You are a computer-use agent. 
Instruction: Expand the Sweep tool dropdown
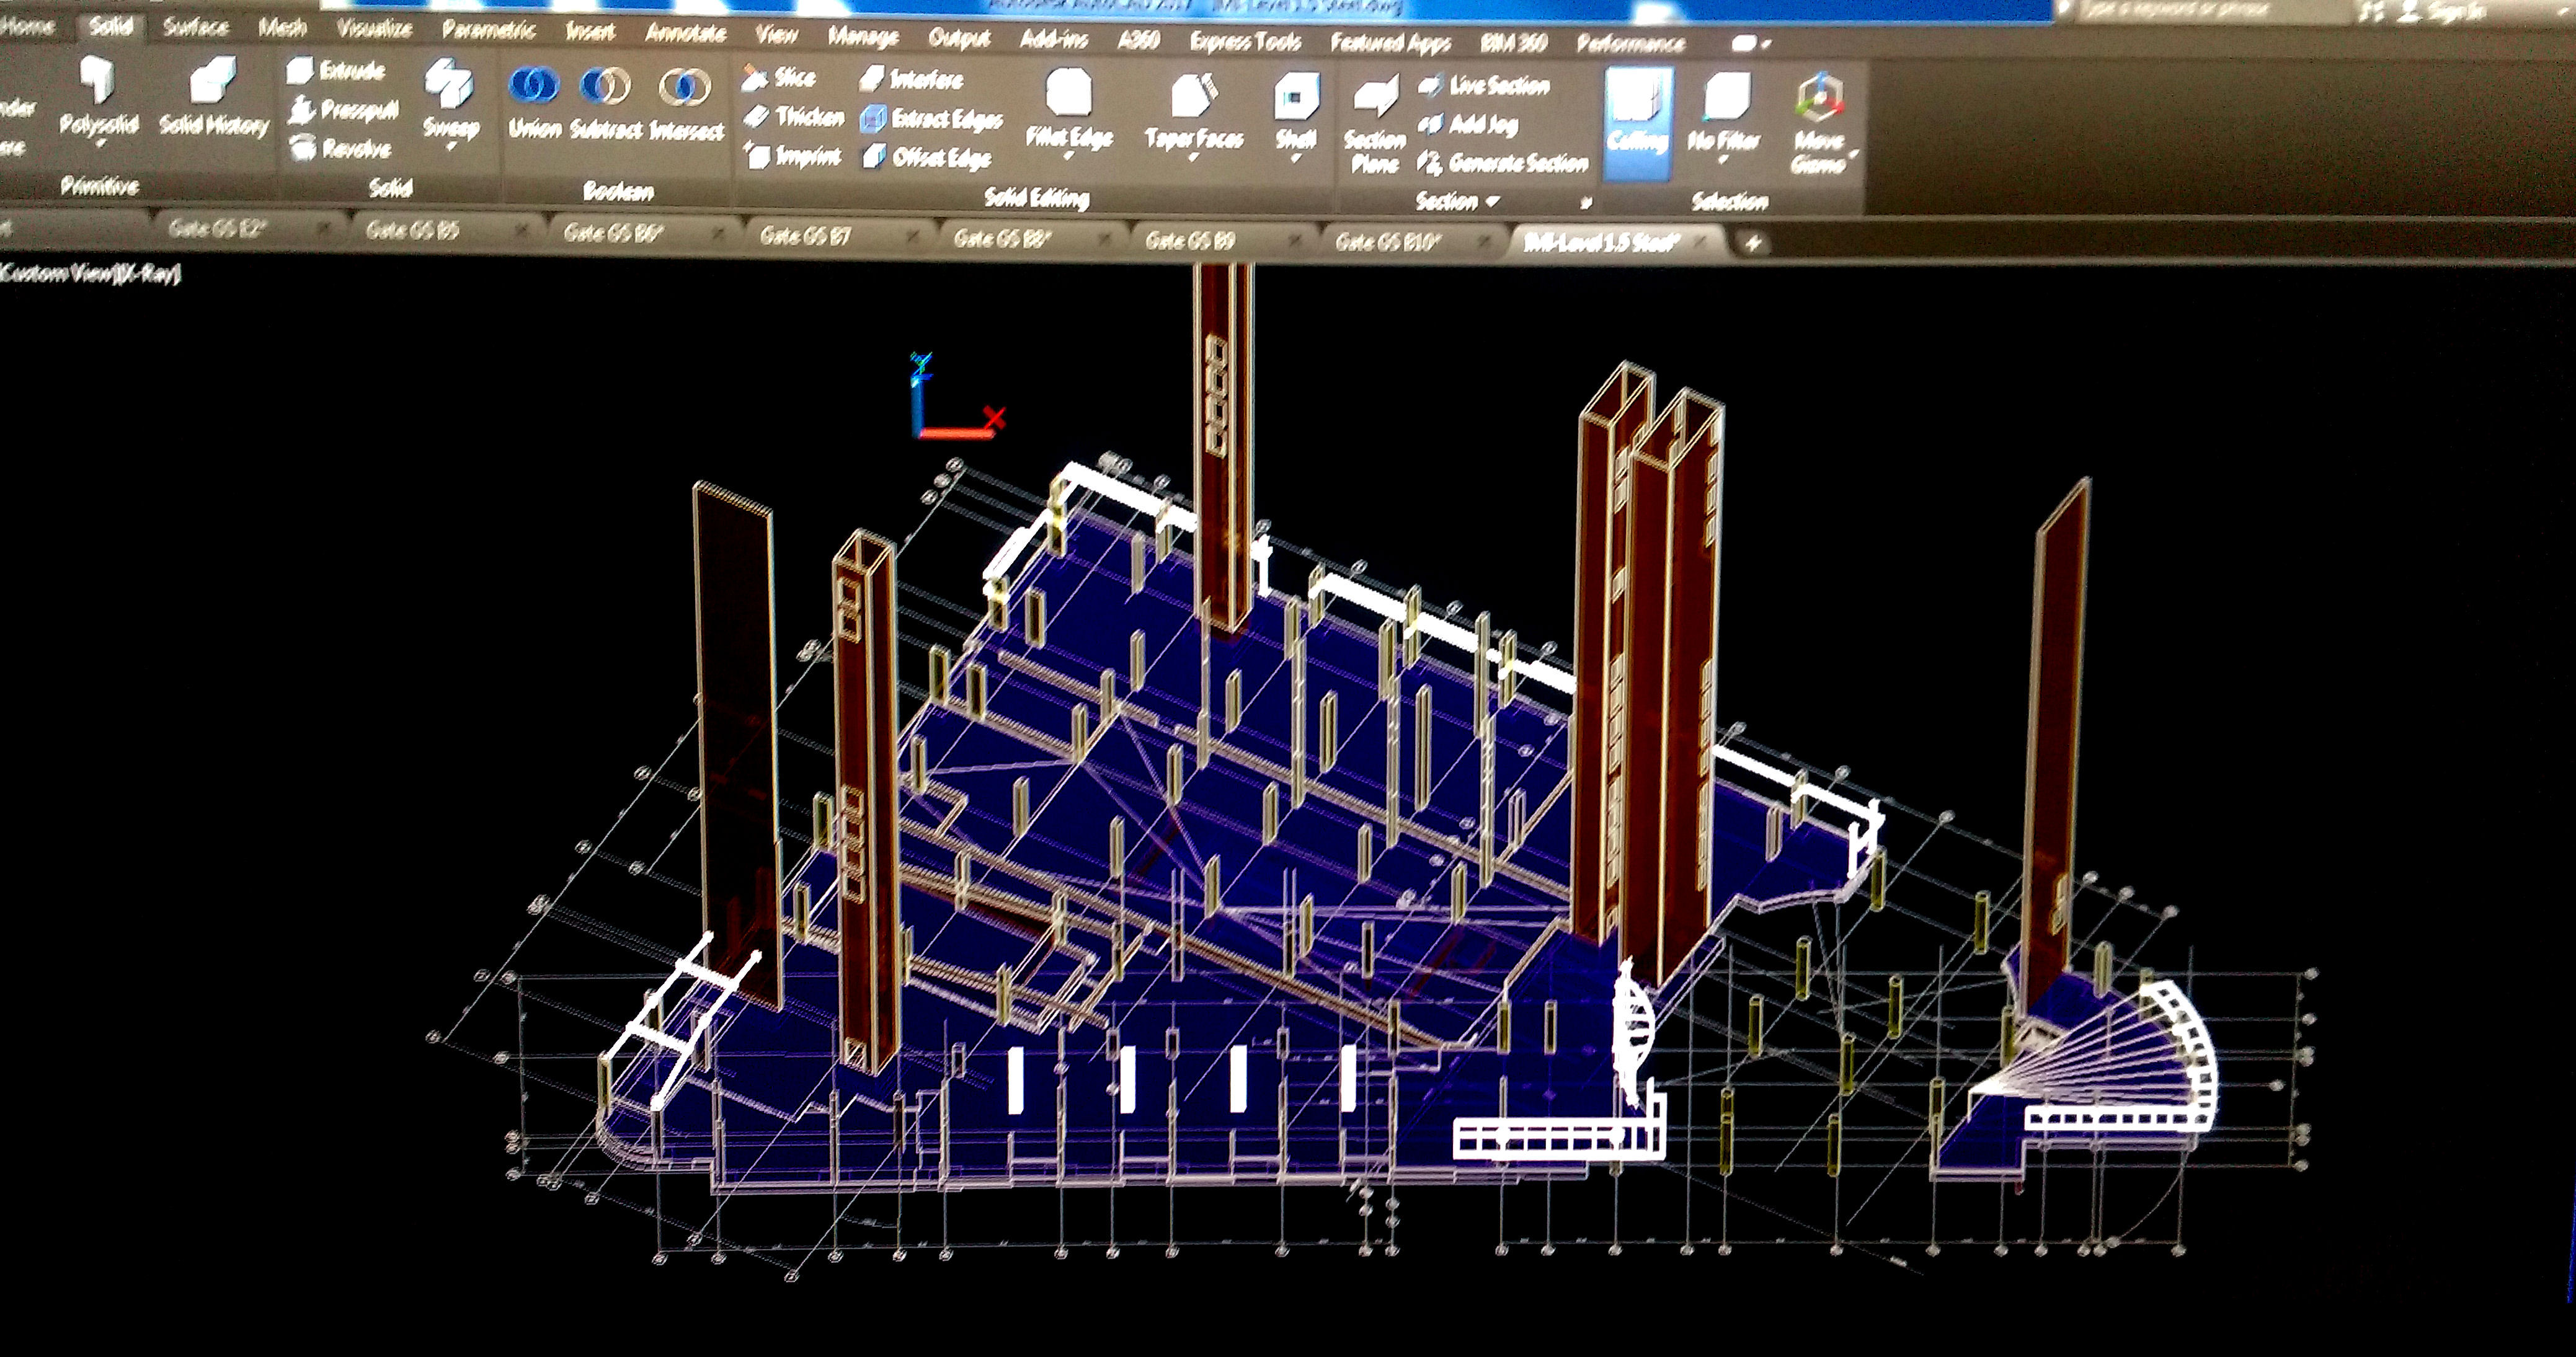[451, 147]
